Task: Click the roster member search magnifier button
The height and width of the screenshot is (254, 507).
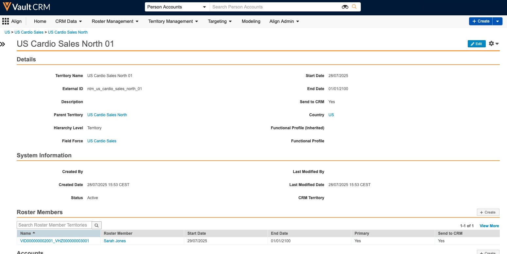Action: 96,225
